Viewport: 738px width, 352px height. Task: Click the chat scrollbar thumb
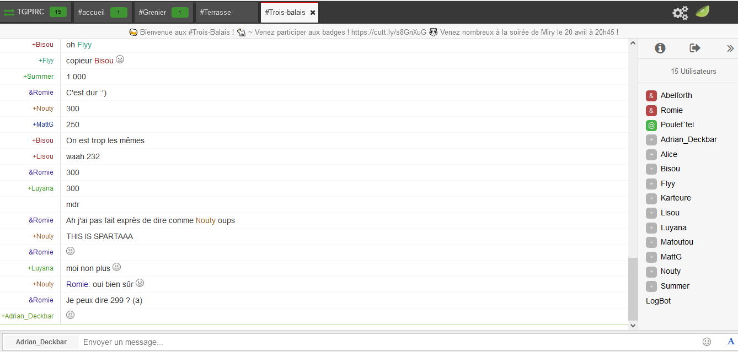[633, 289]
